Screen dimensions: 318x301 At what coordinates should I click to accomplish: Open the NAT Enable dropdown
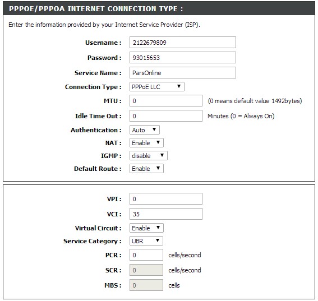(x=146, y=143)
